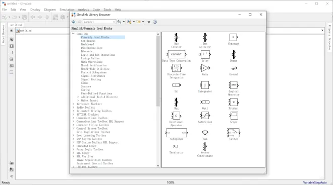This screenshot has width=333, height=185.
Task: Select the Vector Concatenate block
Action: click(205, 146)
